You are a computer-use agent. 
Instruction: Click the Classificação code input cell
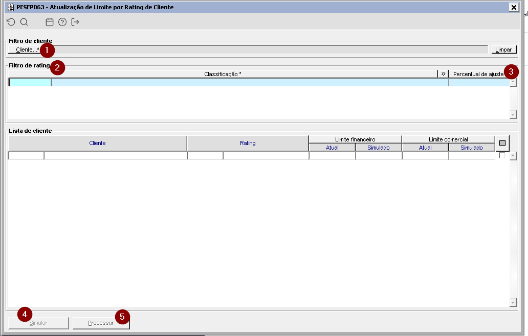click(x=30, y=82)
